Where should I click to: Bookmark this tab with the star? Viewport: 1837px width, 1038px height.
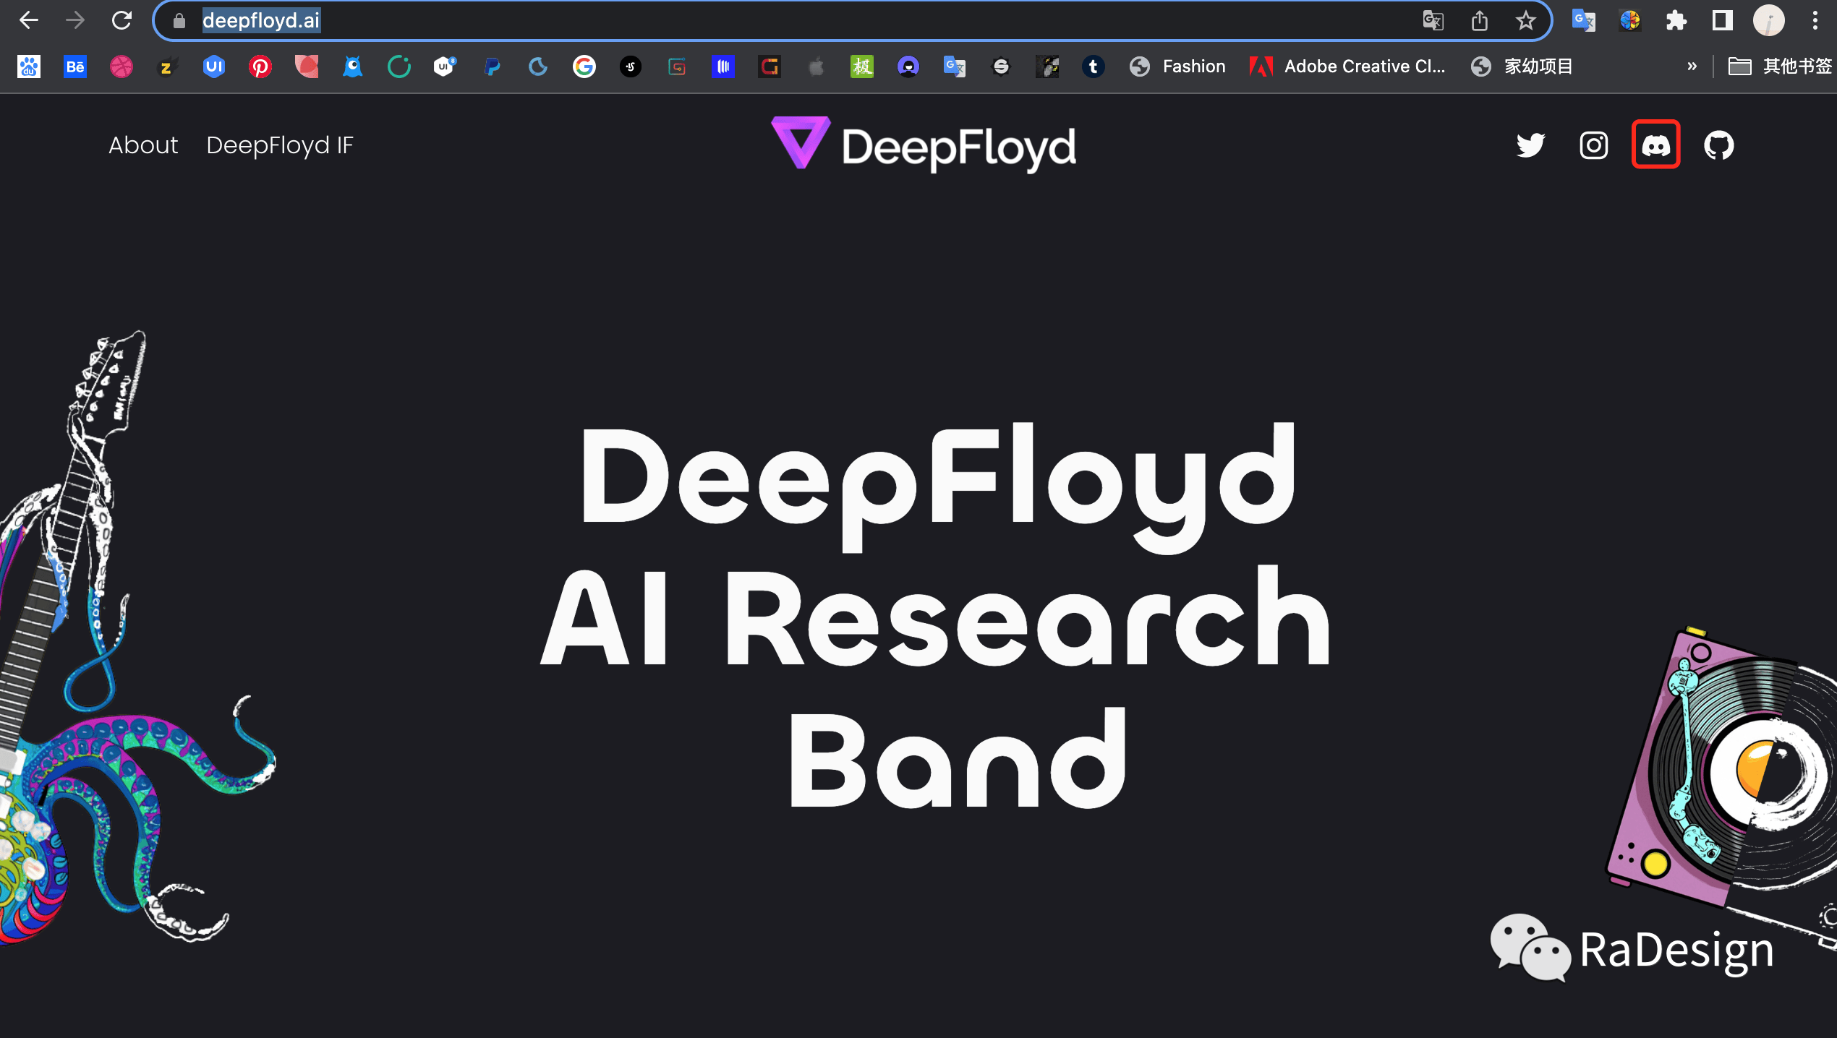click(x=1526, y=21)
